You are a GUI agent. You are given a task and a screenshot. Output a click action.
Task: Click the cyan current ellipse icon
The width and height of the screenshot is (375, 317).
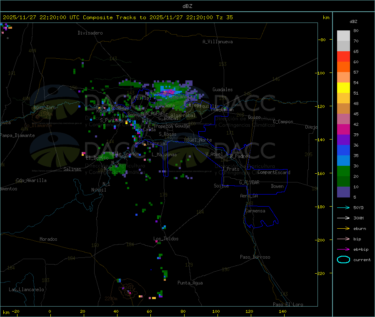(x=343, y=260)
